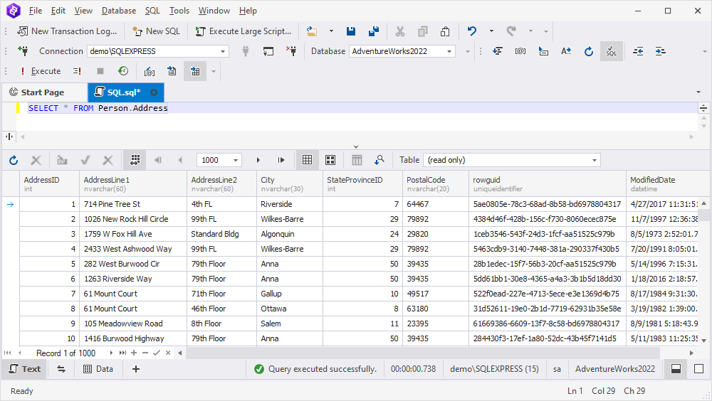Click the Save icon
Screen dimensions: 712x401
pyautogui.click(x=350, y=31)
